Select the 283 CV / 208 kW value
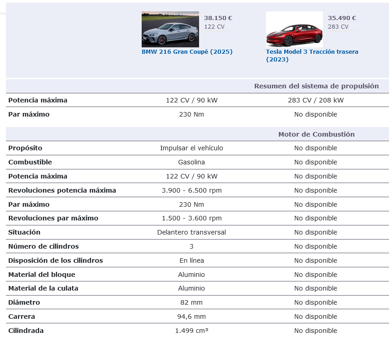This screenshot has height=337, width=389. [316, 100]
